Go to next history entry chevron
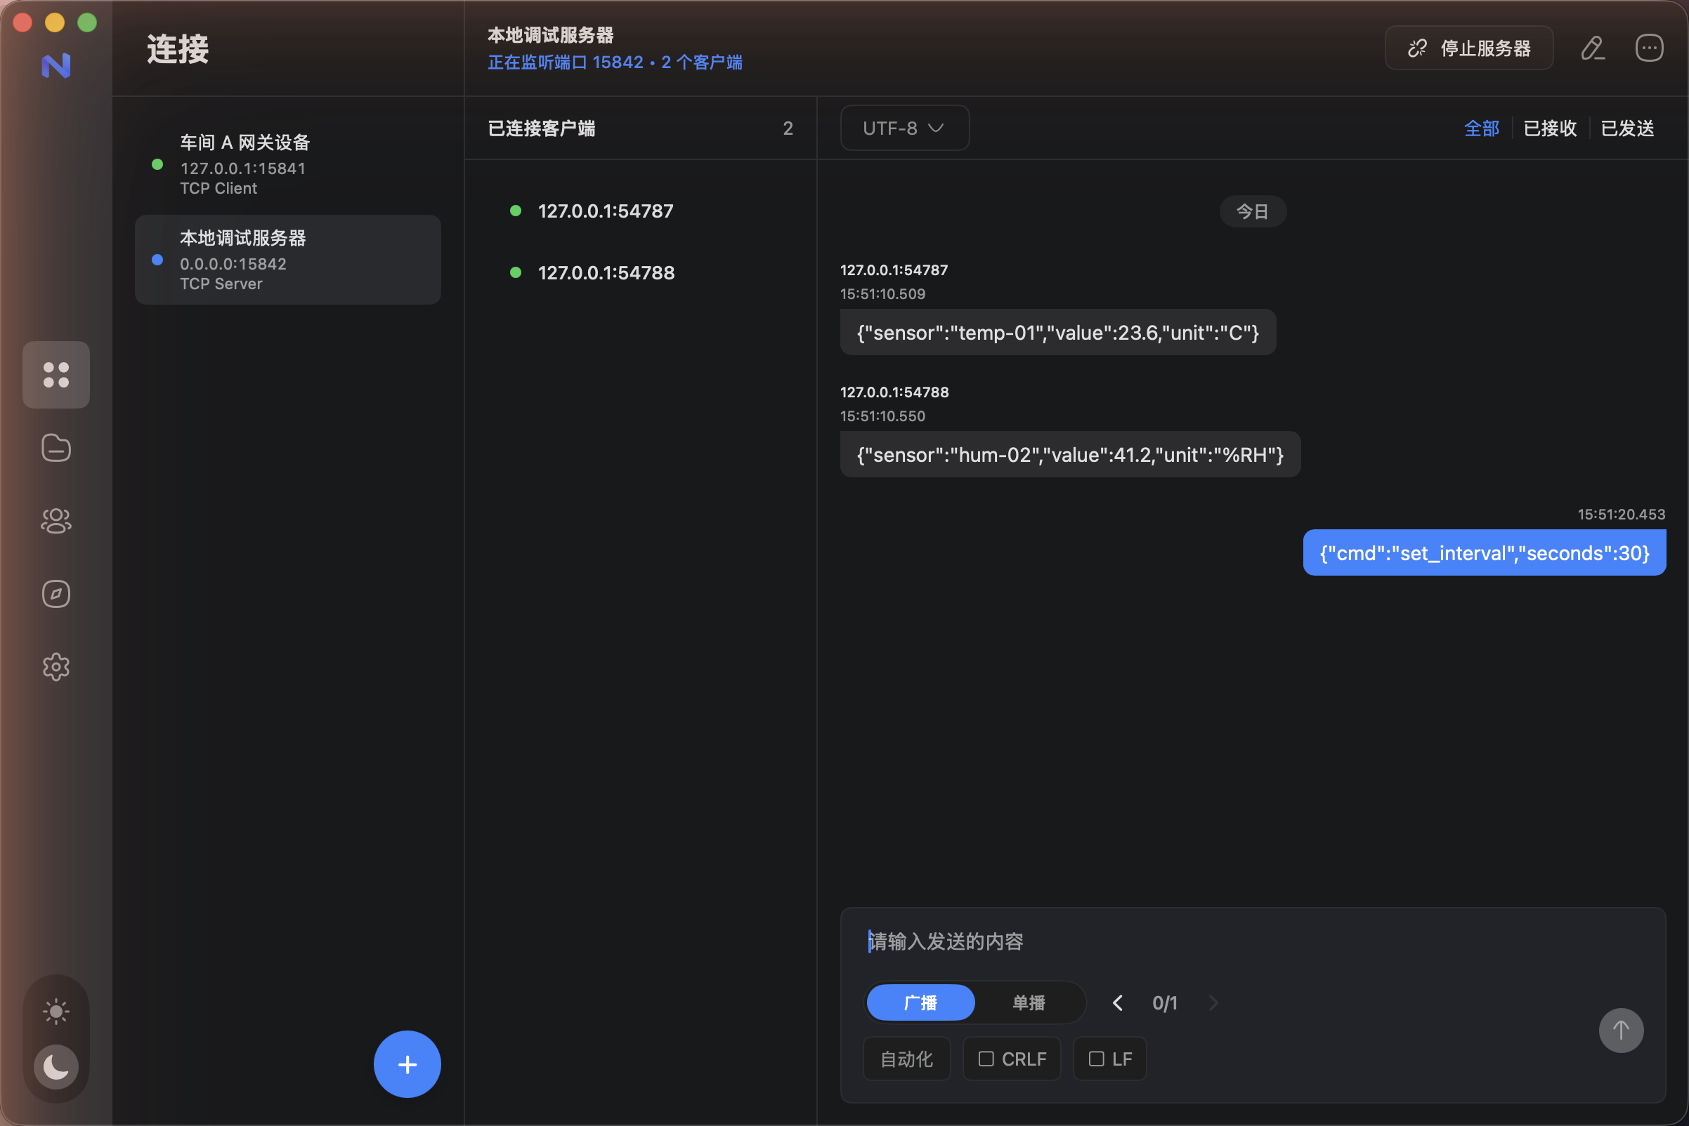The width and height of the screenshot is (1689, 1126). pos(1214,1003)
